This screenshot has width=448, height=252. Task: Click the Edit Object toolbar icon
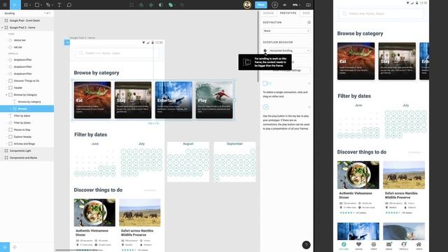[x=132, y=5]
